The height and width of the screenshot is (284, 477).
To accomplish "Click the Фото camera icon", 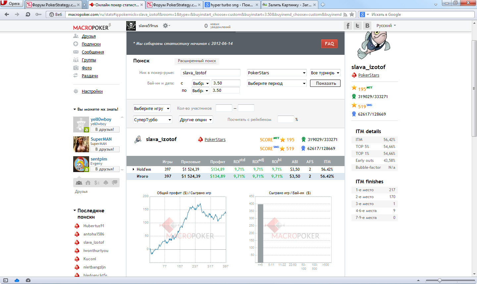I will tap(76, 68).
